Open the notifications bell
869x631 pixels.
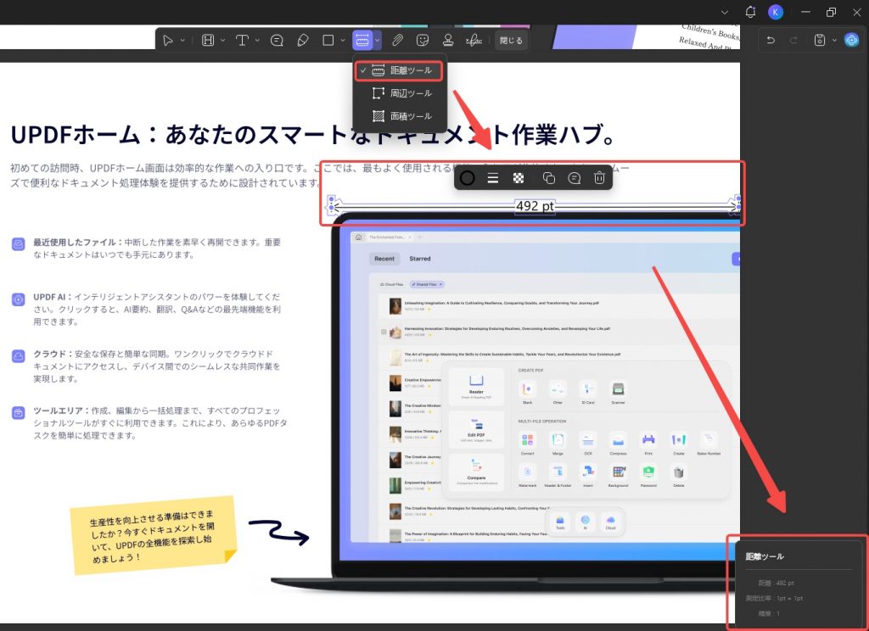click(x=750, y=12)
